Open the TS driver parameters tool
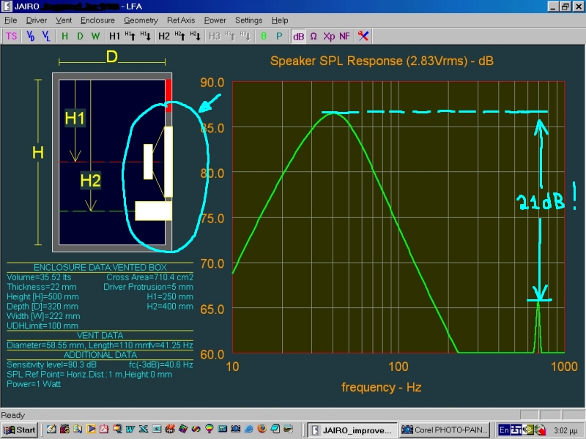This screenshot has width=586, height=439. [11, 36]
